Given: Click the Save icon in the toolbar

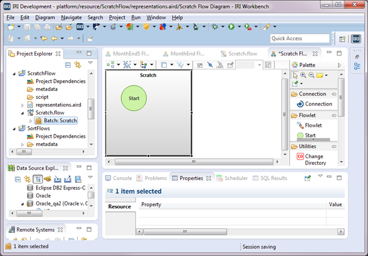Looking at the screenshot, I should point(27,27).
